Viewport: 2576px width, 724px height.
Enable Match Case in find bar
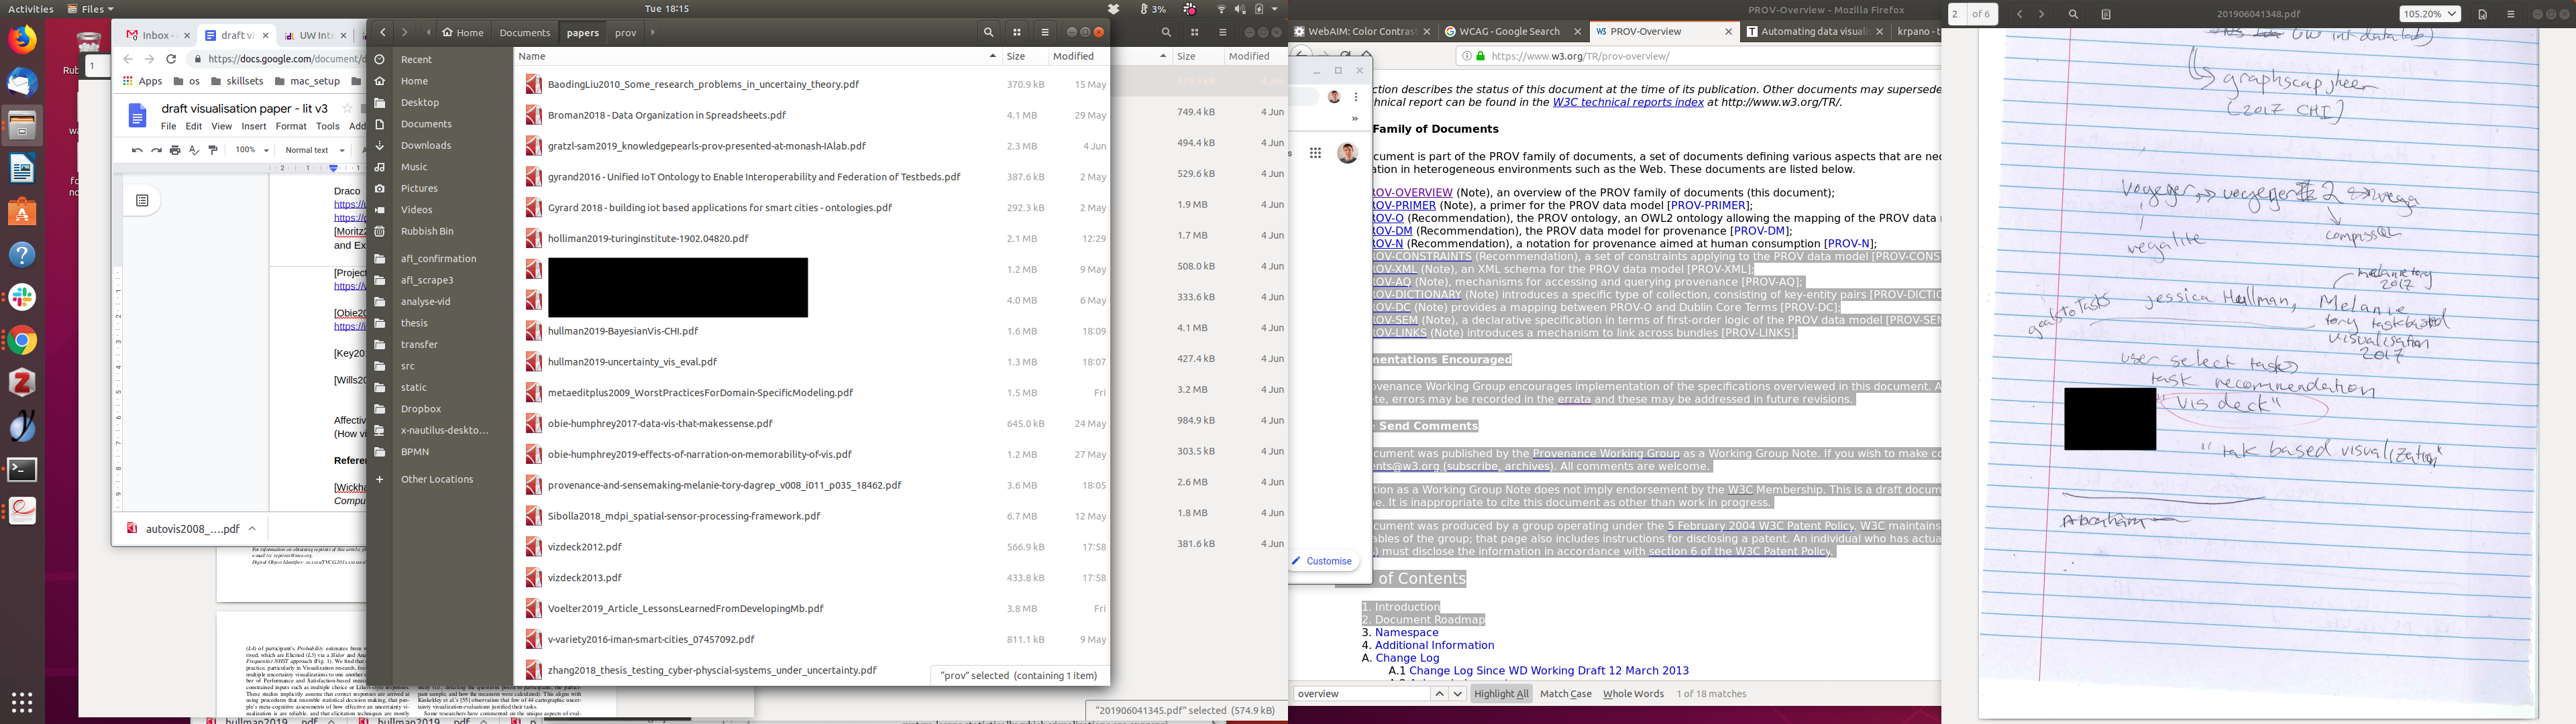(1565, 694)
